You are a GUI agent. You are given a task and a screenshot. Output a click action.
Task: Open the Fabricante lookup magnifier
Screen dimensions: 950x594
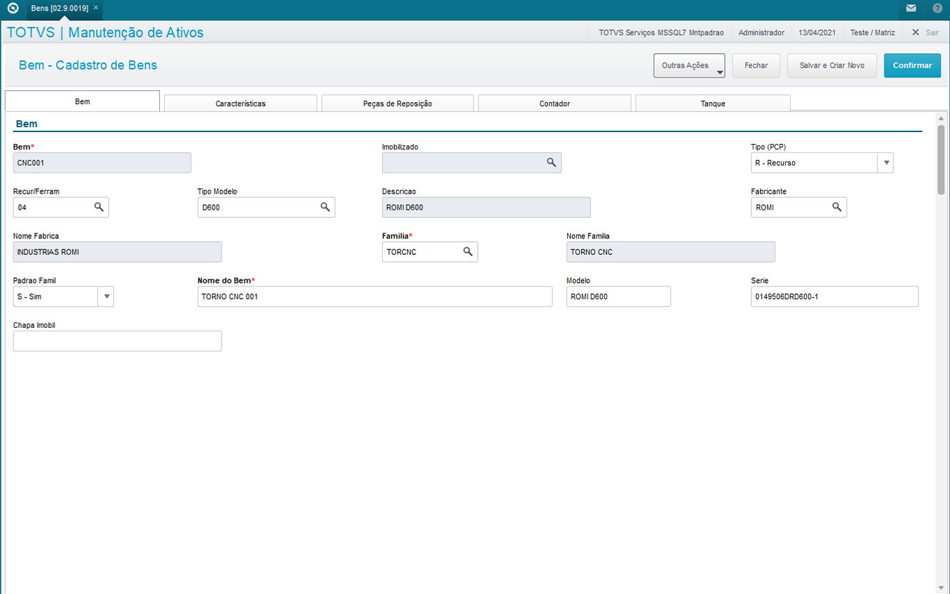click(x=836, y=208)
